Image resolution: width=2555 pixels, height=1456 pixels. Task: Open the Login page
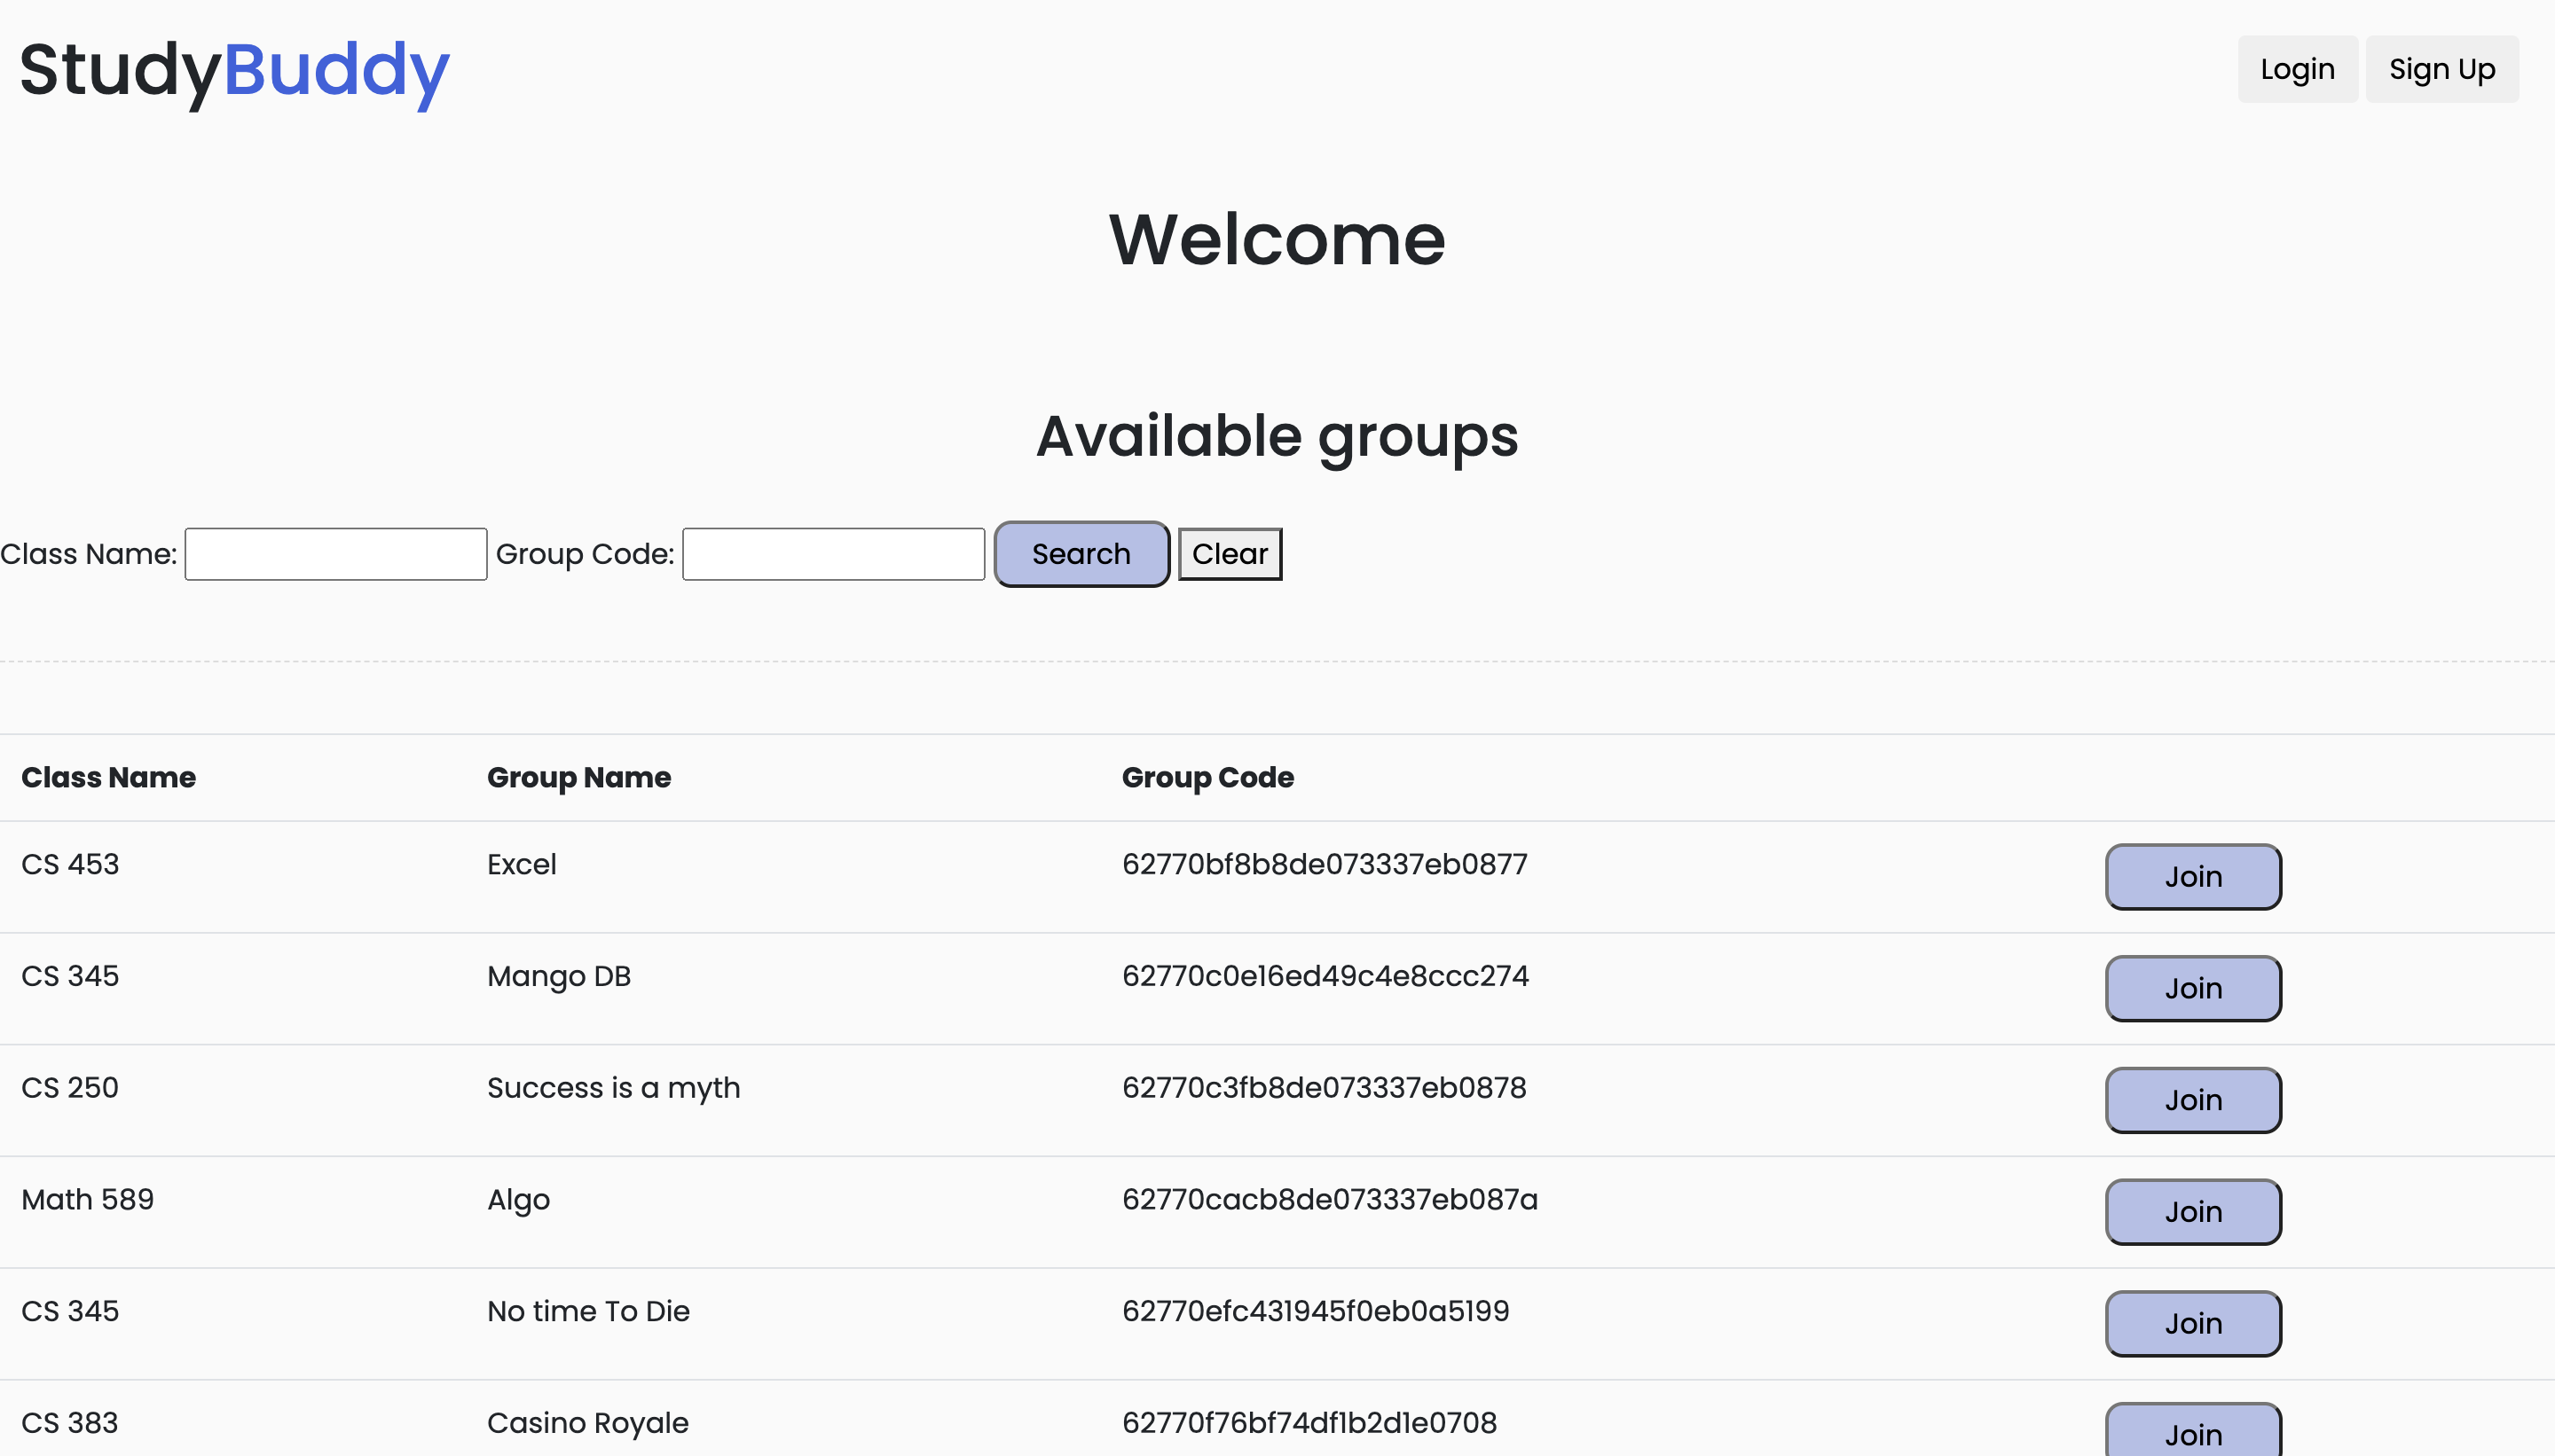tap(2297, 69)
